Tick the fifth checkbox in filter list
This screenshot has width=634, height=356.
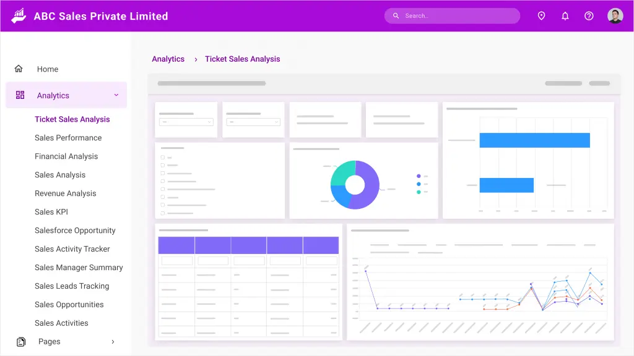pyautogui.click(x=163, y=189)
